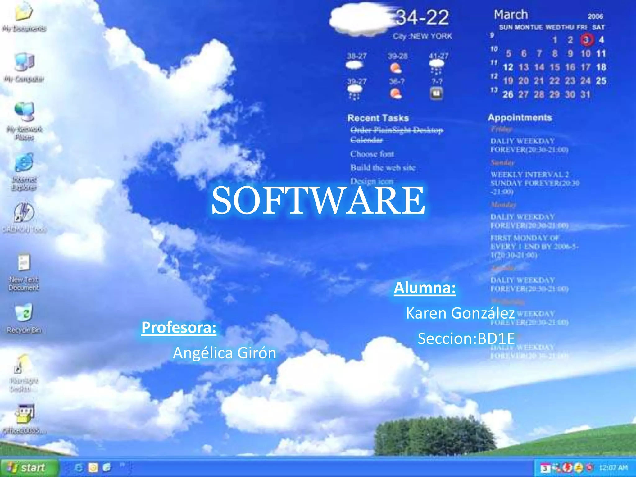Viewport: 636px width, 477px height.
Task: Click the 'Design icon' task entry
Action: click(x=372, y=181)
